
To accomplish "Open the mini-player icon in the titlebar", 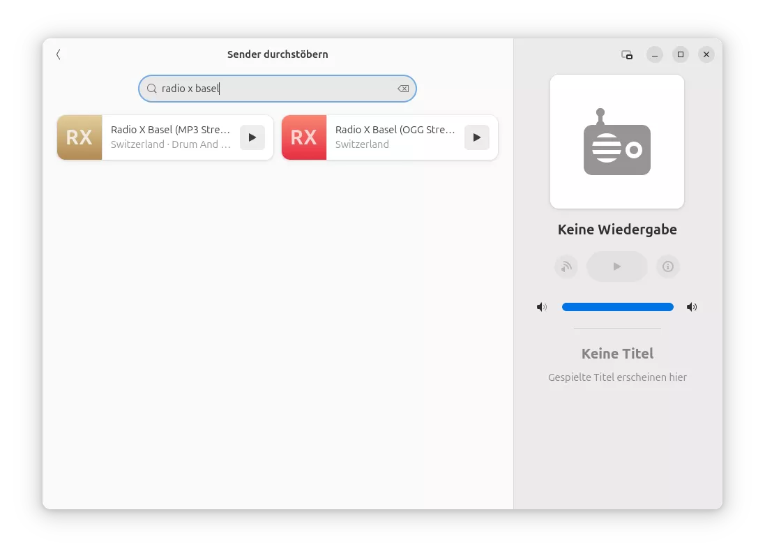I will [626, 54].
